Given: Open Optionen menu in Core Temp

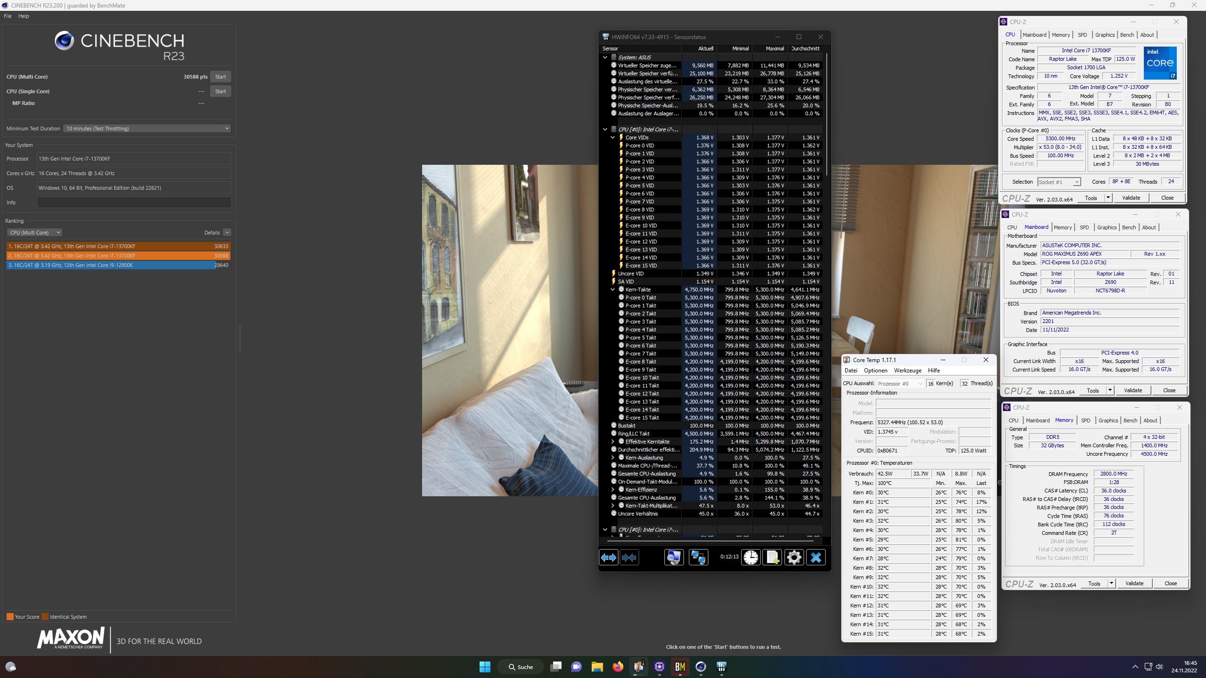Looking at the screenshot, I should tap(875, 371).
